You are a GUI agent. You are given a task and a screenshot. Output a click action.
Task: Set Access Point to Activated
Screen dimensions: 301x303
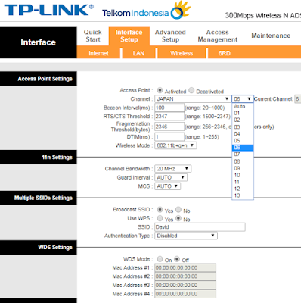[160, 90]
